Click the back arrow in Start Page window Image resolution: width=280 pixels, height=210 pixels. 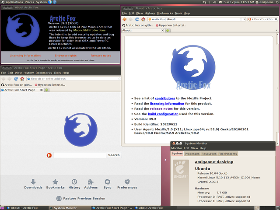pyautogui.click(x=3, y=79)
